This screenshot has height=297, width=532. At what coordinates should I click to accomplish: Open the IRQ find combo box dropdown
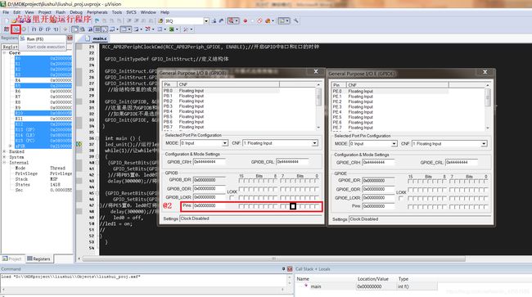point(206,21)
